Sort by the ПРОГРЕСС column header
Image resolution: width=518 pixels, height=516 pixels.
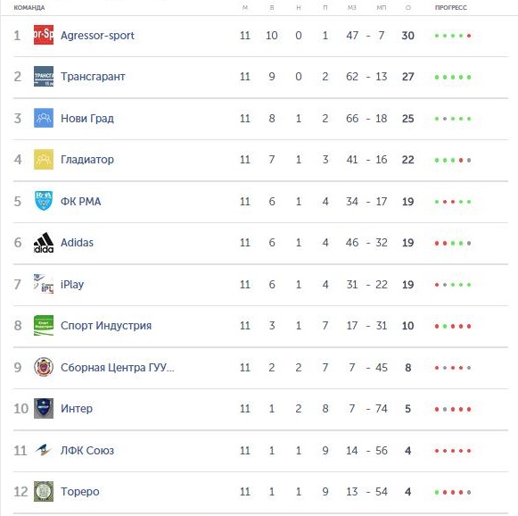point(450,8)
